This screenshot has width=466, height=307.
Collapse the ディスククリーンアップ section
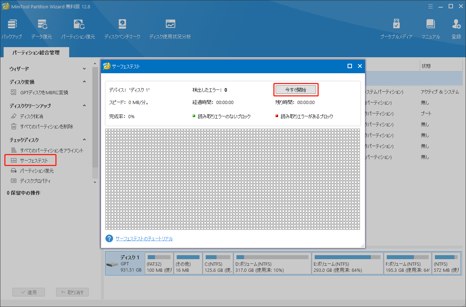point(84,106)
